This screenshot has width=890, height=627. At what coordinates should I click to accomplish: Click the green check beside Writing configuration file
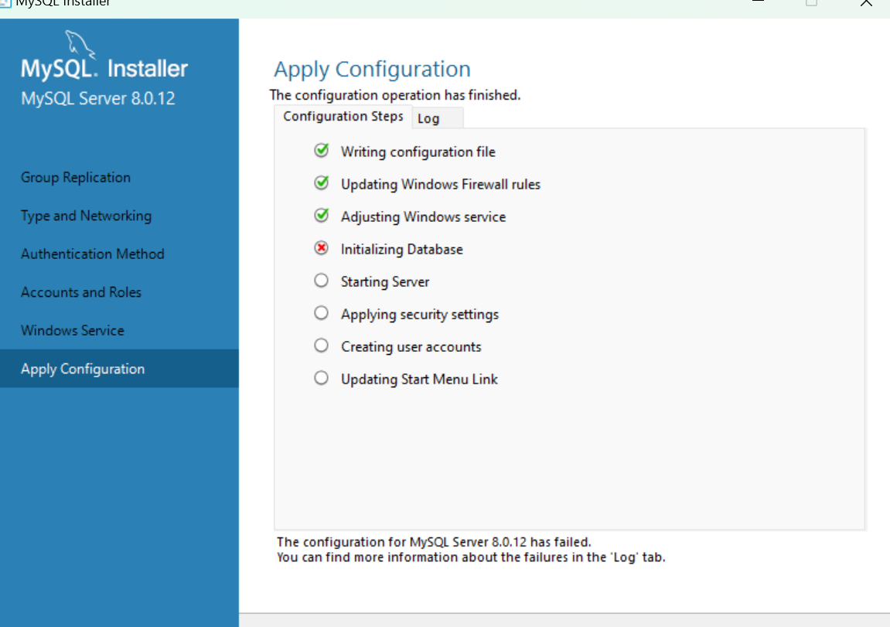pos(321,150)
